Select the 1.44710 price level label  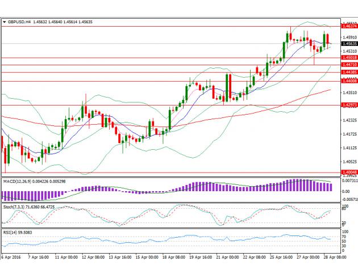tap(349, 65)
